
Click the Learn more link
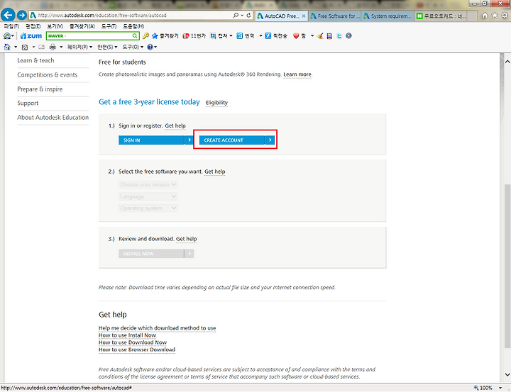tap(297, 74)
